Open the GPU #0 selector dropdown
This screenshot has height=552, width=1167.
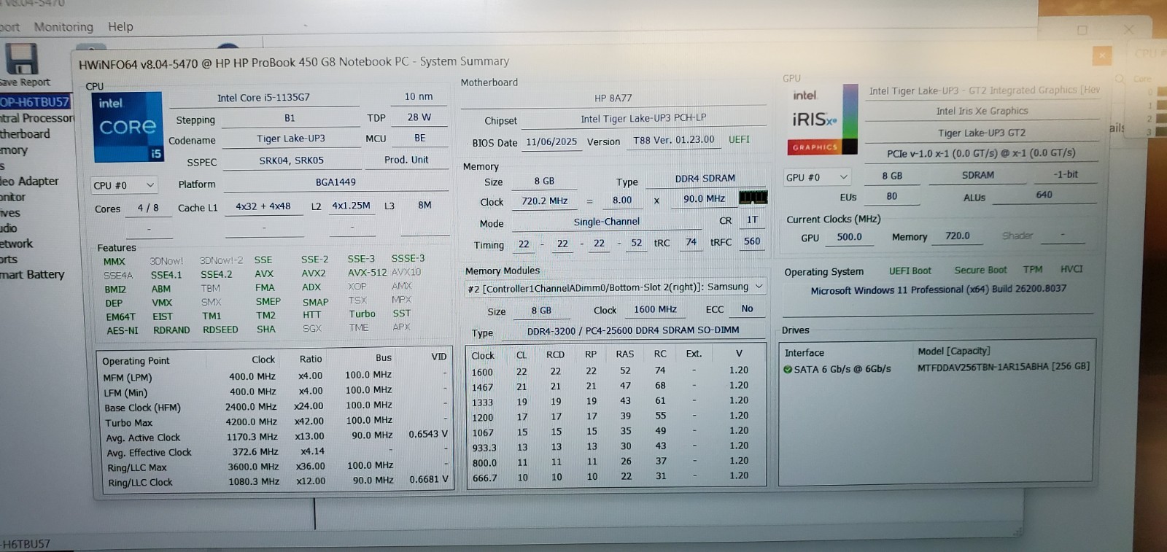(x=817, y=177)
